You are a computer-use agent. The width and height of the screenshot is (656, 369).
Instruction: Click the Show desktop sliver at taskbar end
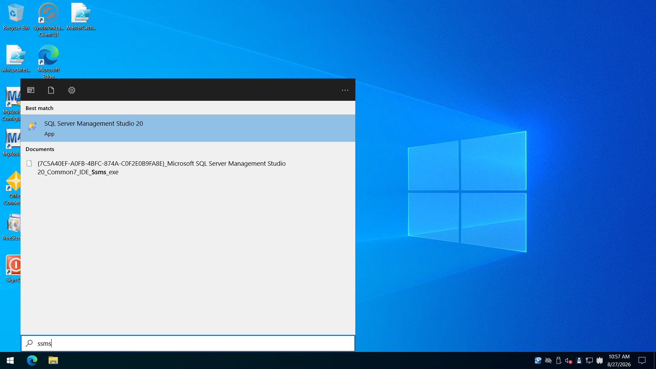(655, 360)
